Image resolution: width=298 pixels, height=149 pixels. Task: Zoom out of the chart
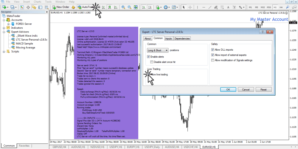point(129,7)
